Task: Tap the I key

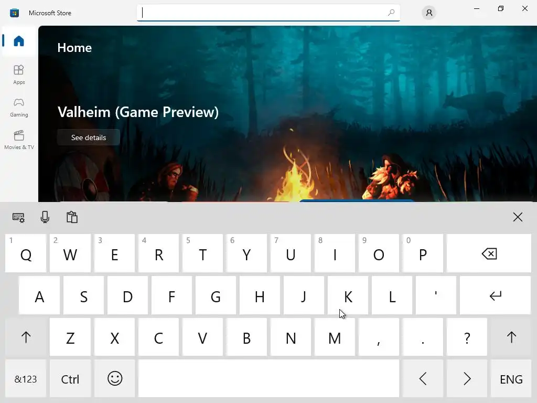Action: [335, 253]
